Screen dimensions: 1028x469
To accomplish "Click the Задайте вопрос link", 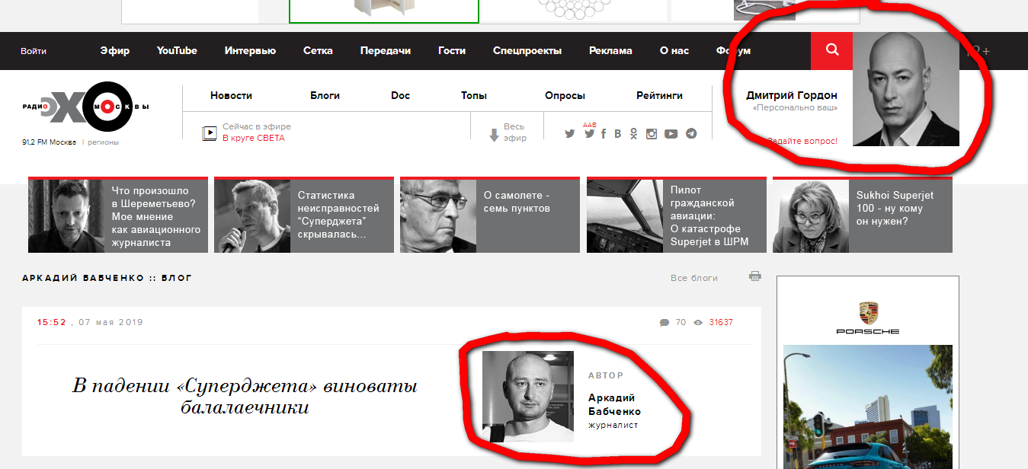I will click(802, 142).
